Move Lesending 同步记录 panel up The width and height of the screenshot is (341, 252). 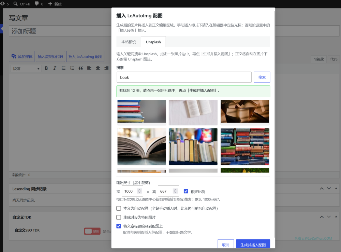(322, 188)
